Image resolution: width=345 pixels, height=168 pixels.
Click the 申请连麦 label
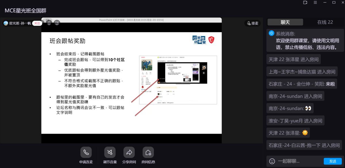[x=86, y=162]
